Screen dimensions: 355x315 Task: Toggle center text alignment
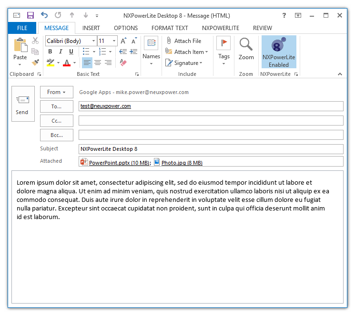(98, 63)
